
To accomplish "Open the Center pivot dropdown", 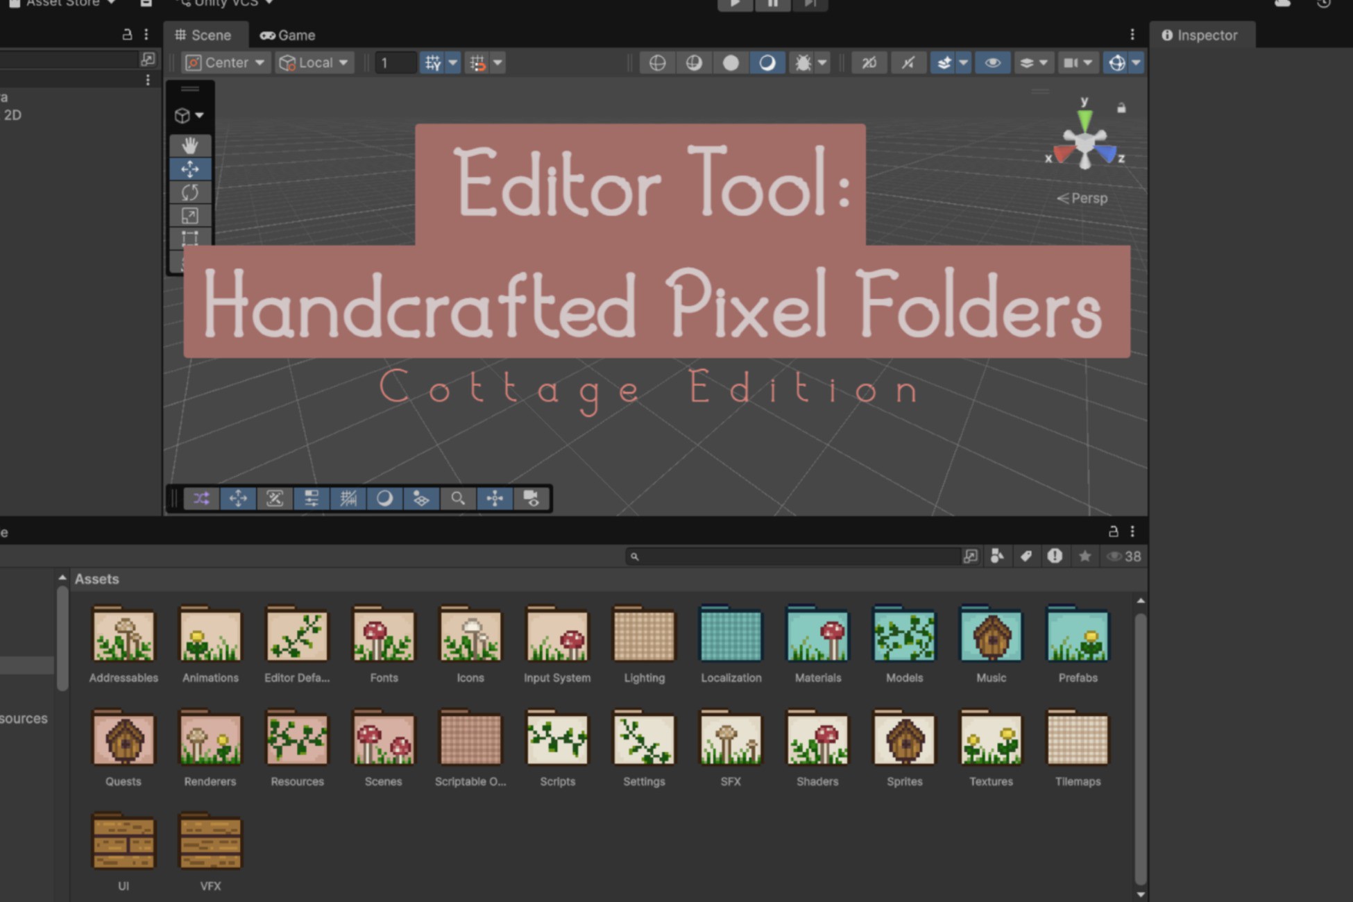I will click(226, 62).
